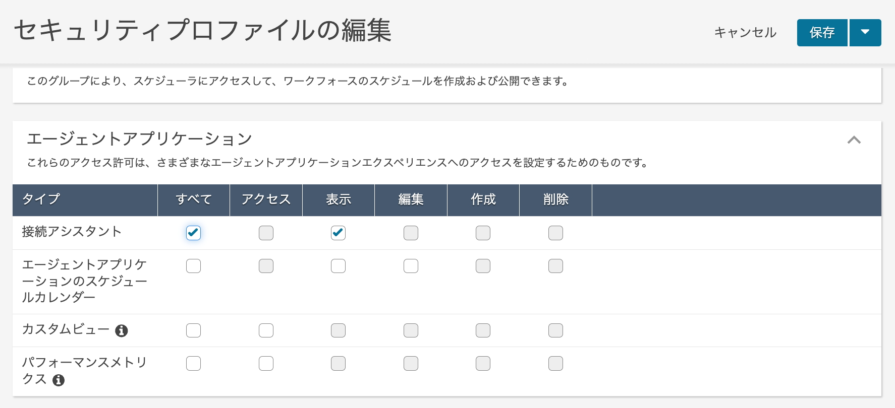Click the 保存 button to save changes
Viewport: 895px width, 408px height.
click(x=822, y=32)
